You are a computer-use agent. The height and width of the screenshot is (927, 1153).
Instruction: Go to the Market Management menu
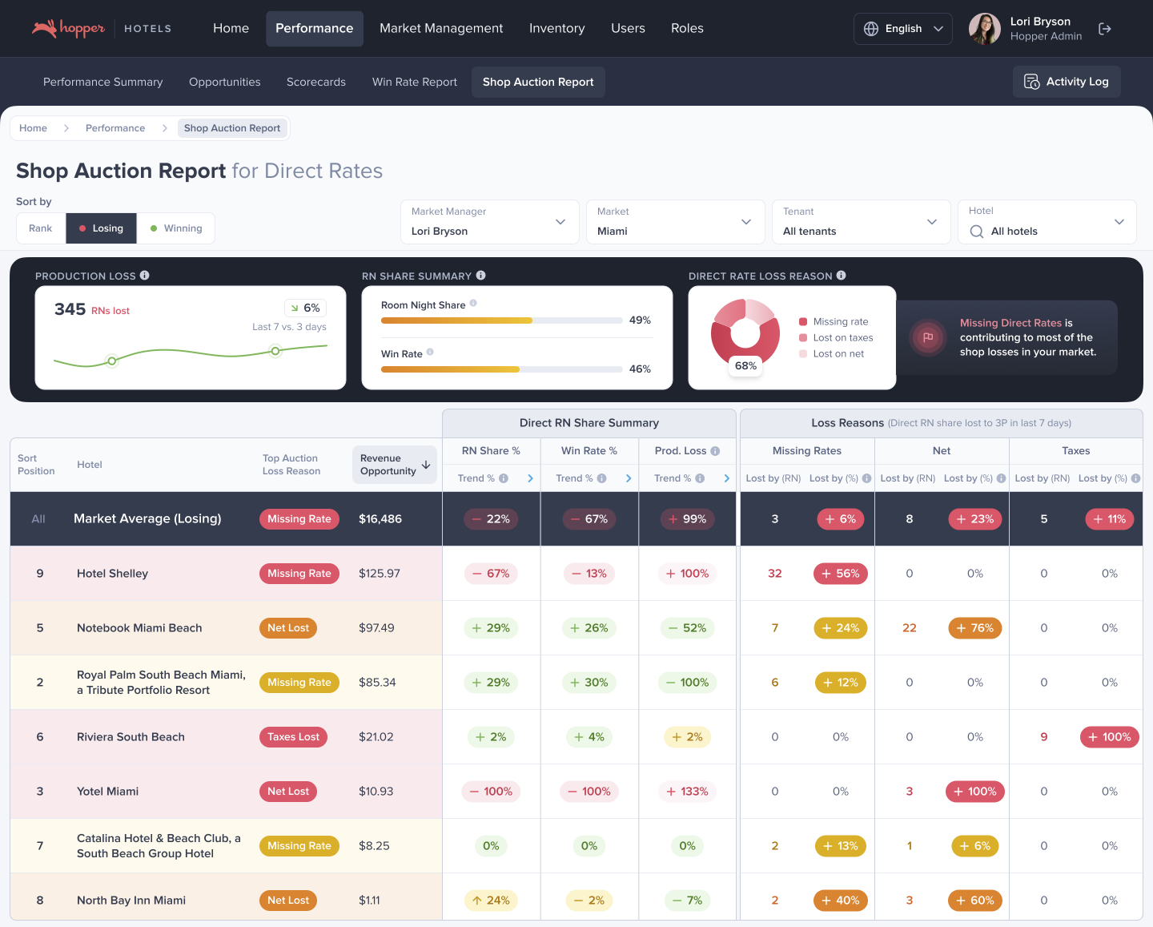click(441, 29)
